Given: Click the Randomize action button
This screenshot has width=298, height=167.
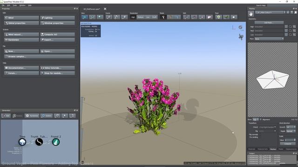Looking at the screenshot, I should coord(21,40).
